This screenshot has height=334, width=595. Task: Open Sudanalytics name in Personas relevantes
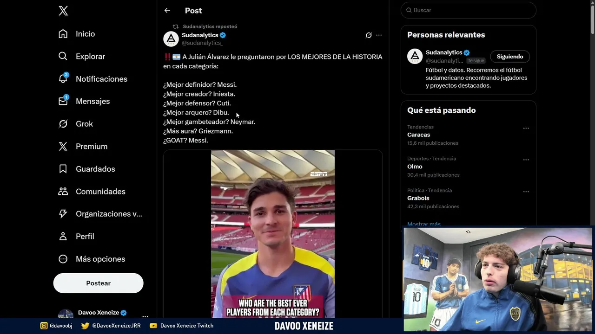[x=444, y=52]
